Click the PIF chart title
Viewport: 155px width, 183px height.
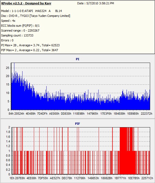77,124
